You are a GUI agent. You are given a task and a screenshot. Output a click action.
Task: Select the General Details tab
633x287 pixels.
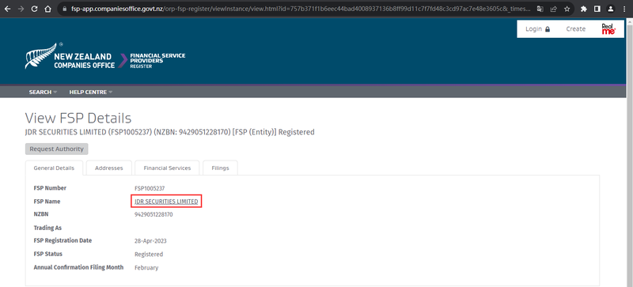click(54, 168)
